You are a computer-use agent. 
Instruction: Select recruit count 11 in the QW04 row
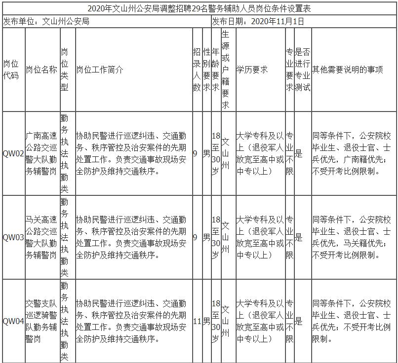[x=198, y=321]
